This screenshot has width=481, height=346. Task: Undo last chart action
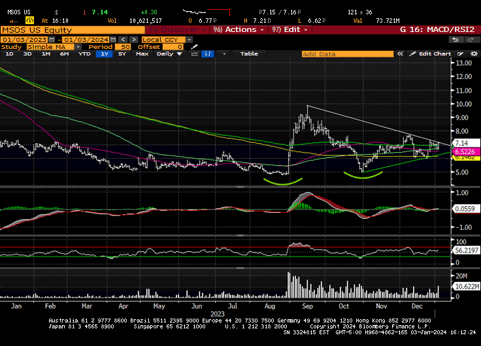click(x=456, y=40)
